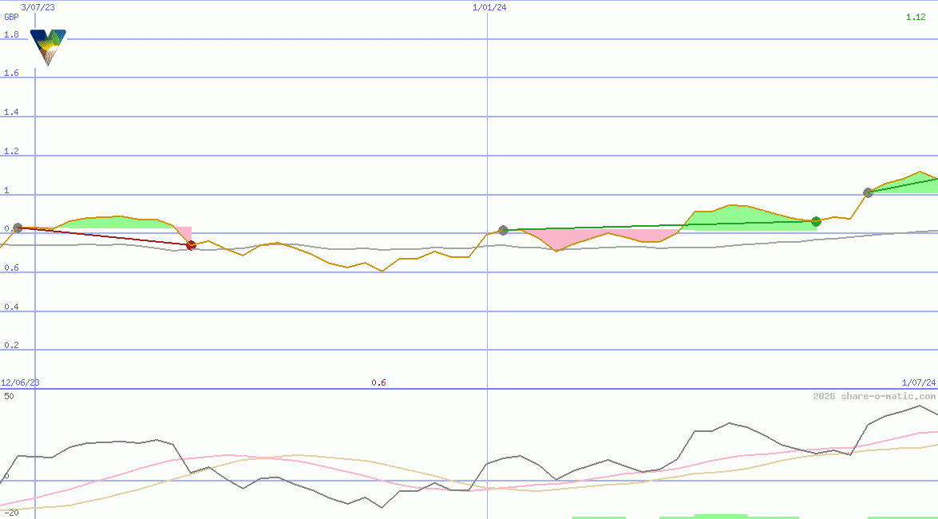This screenshot has height=519, width=938.
Task: Click the '12/06/23' start date label
Action: pyautogui.click(x=20, y=382)
